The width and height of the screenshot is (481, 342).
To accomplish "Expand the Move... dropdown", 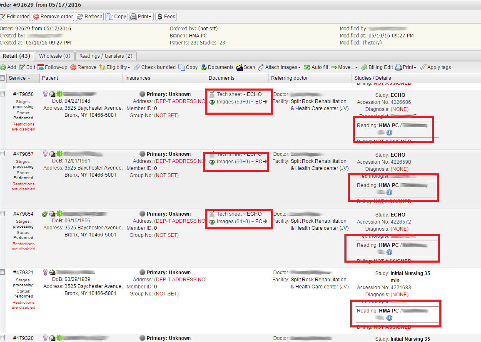I will (344, 67).
